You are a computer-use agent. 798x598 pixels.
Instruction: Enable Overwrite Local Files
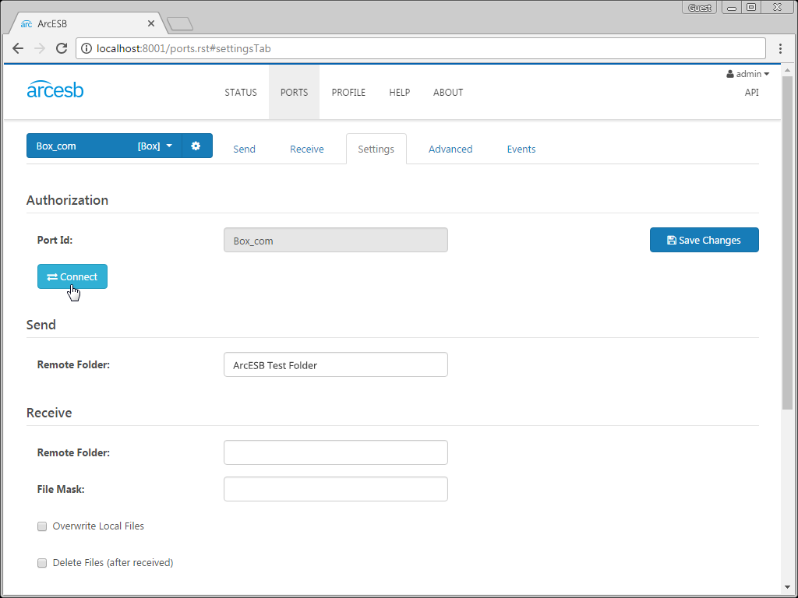(42, 526)
